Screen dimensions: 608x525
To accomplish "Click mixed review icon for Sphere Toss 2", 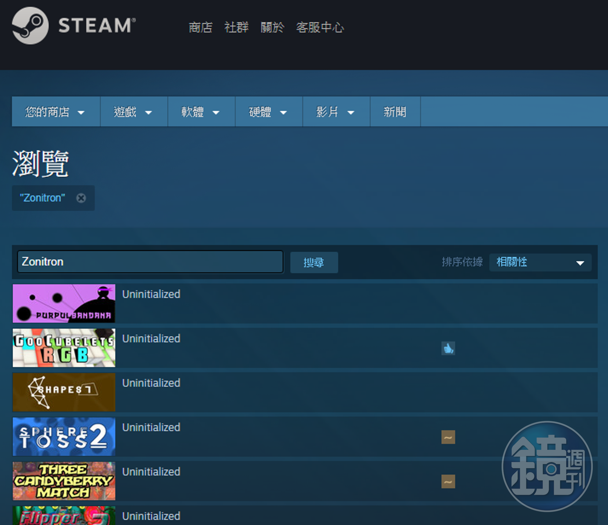I will click(448, 437).
